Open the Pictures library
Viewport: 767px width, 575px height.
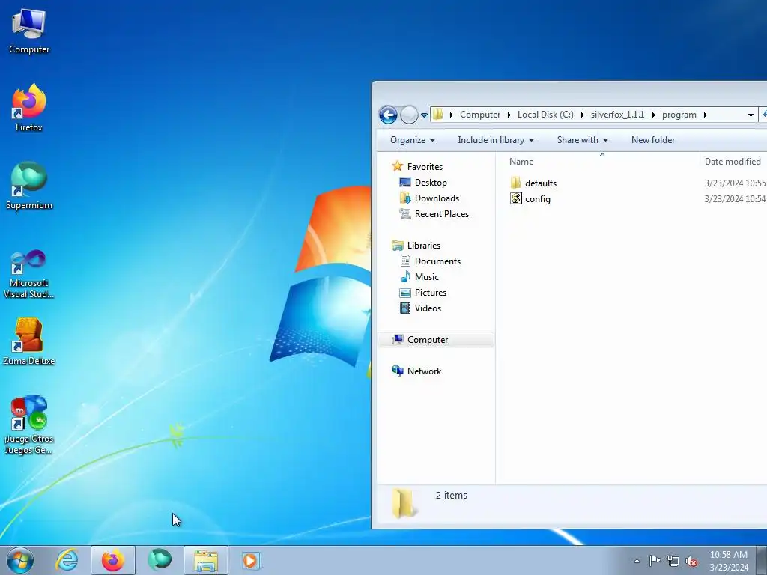(431, 293)
